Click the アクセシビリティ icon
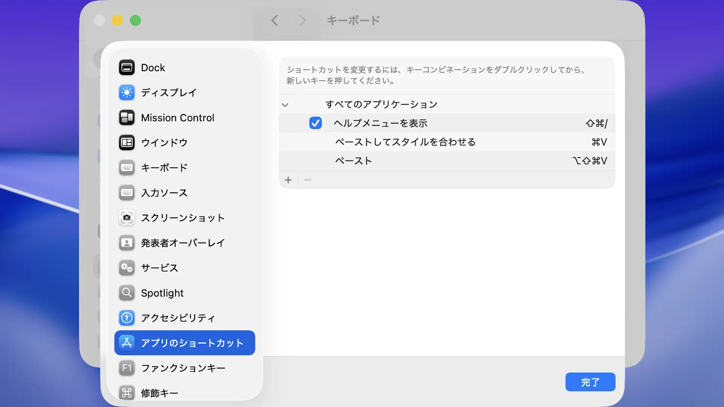This screenshot has width=724, height=407. (x=127, y=318)
